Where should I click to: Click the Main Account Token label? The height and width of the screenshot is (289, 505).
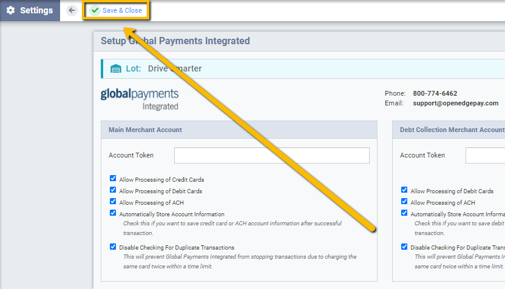131,155
